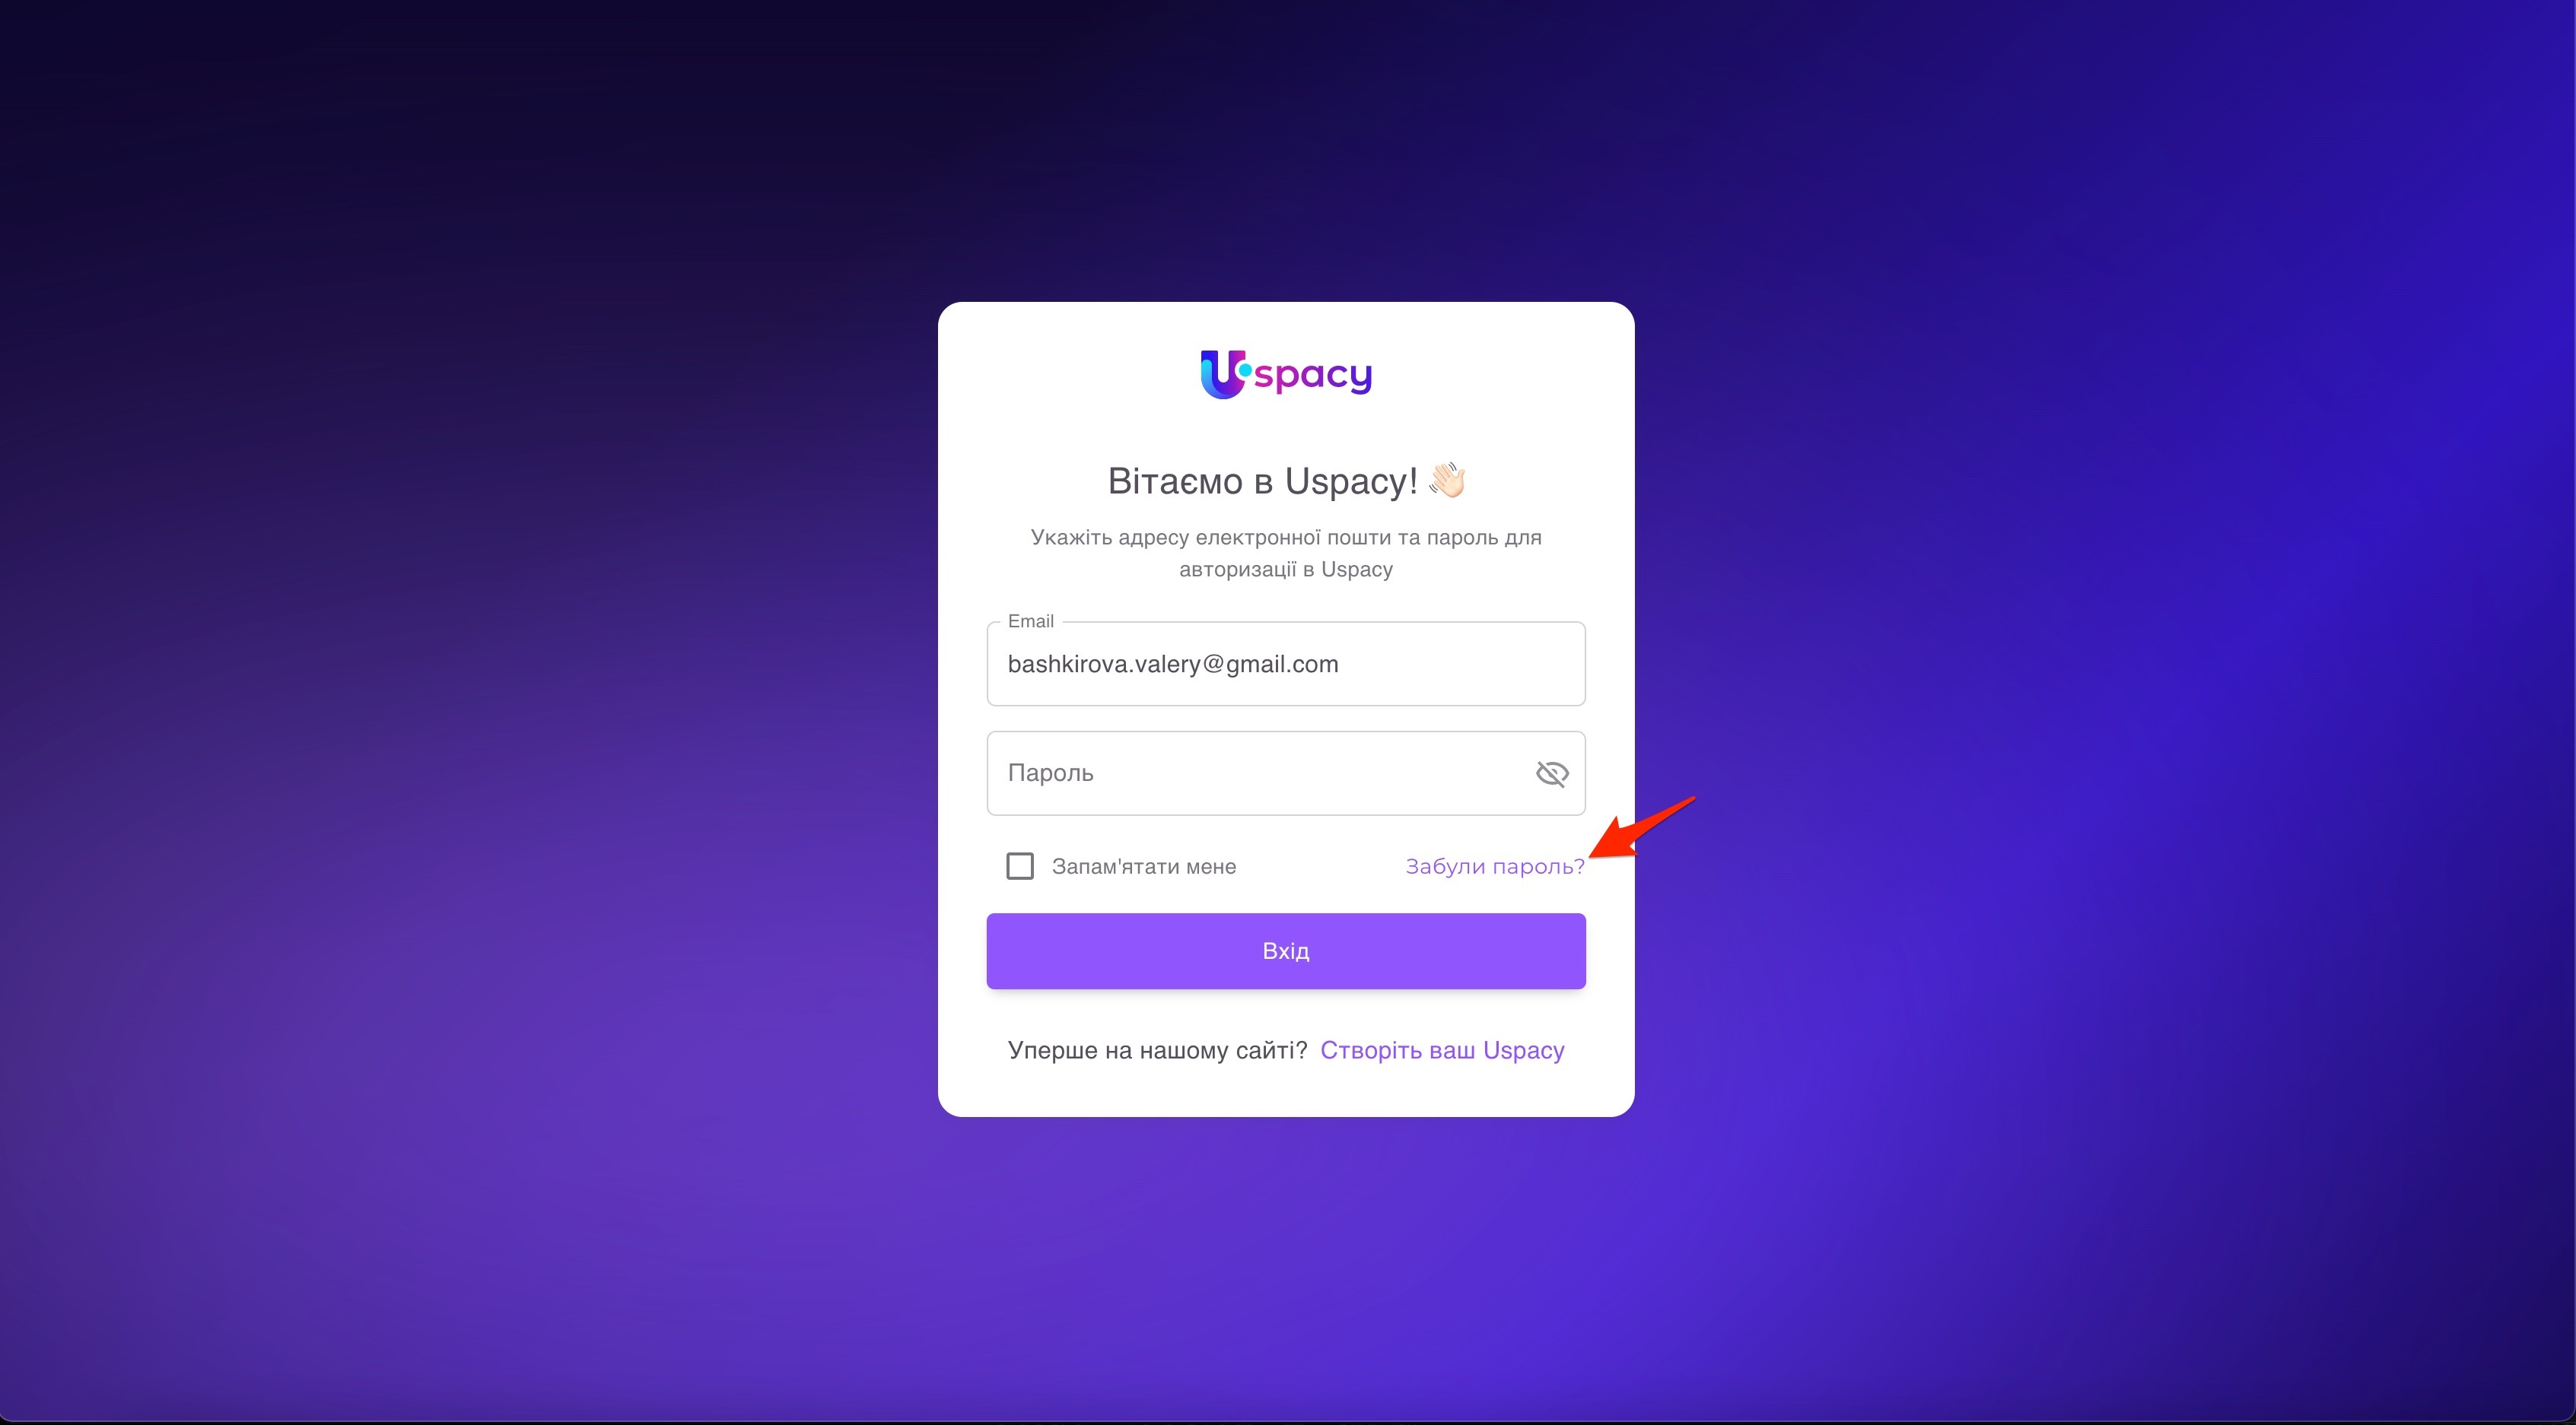
Task: Click the grey "Пароль" placeholder text
Action: (1051, 773)
